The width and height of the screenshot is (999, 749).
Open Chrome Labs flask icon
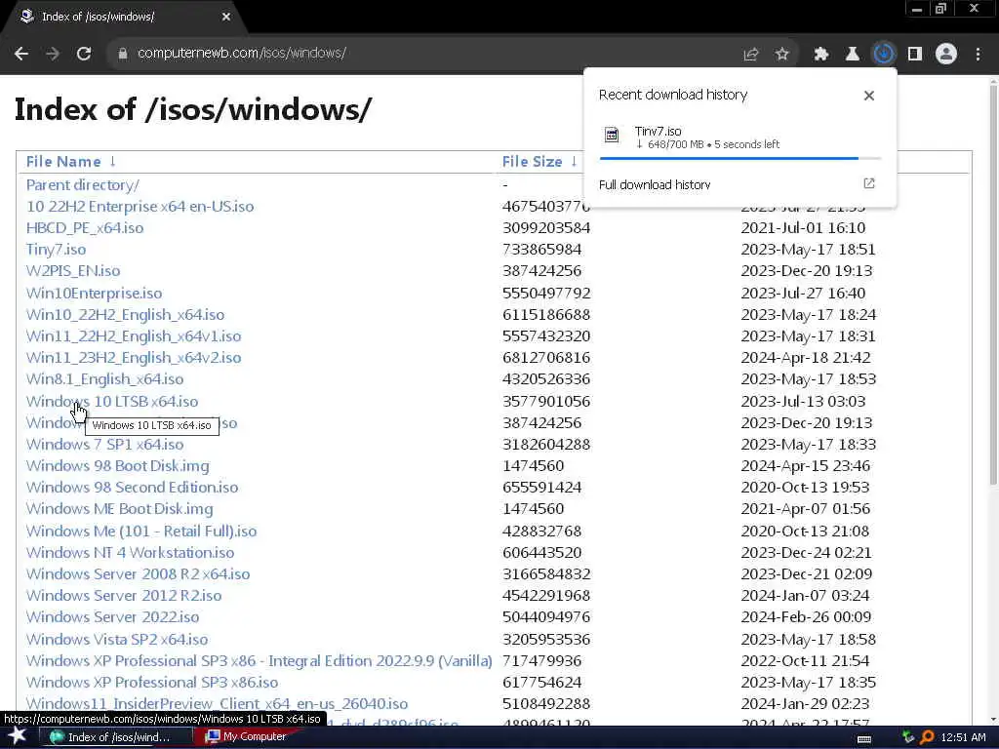point(853,55)
